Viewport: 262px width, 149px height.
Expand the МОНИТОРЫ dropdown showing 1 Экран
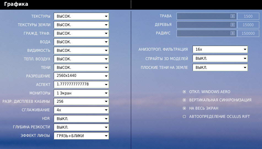pos(81,93)
